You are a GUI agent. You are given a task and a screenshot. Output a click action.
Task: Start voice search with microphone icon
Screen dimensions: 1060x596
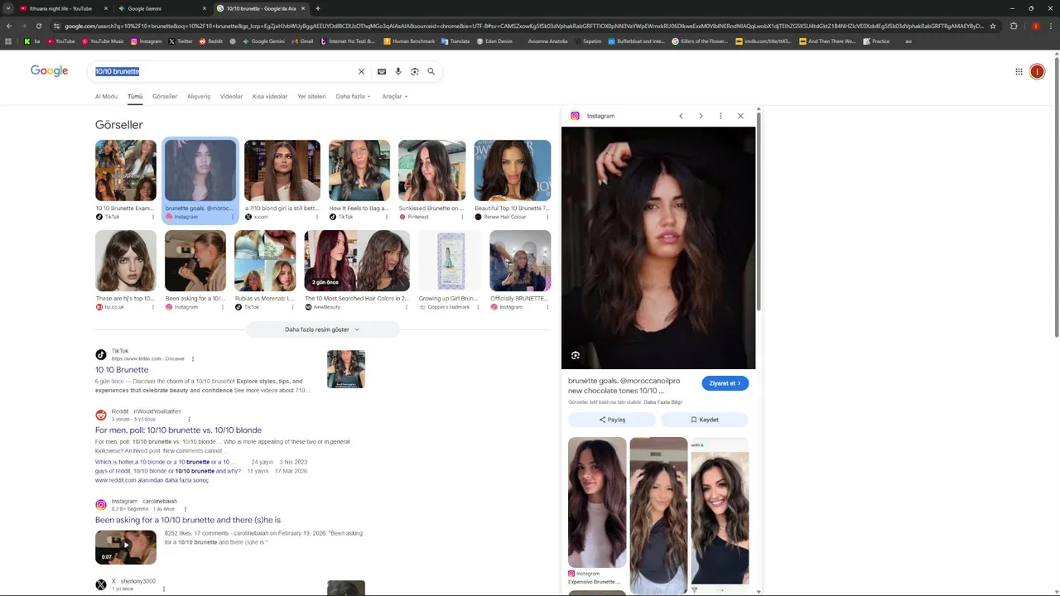pos(398,71)
